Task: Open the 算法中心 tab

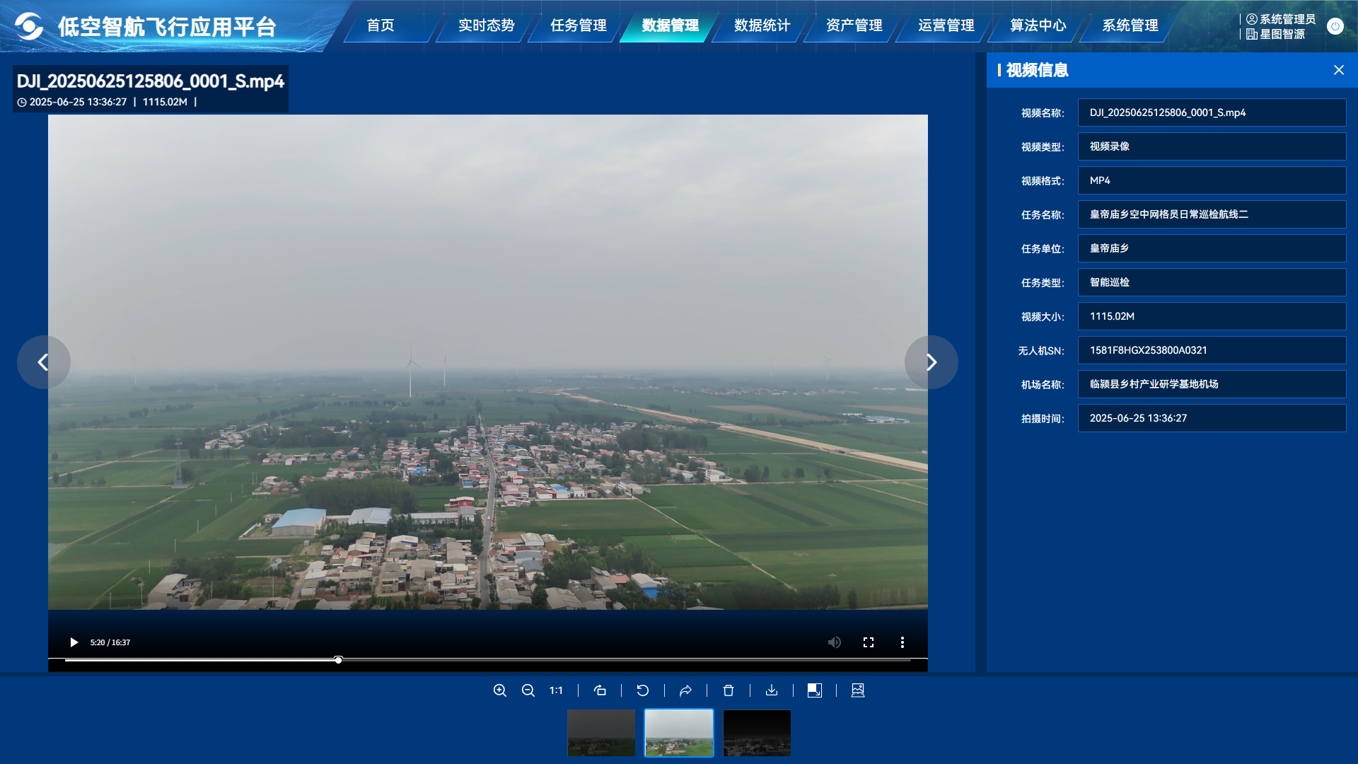Action: (x=1038, y=25)
